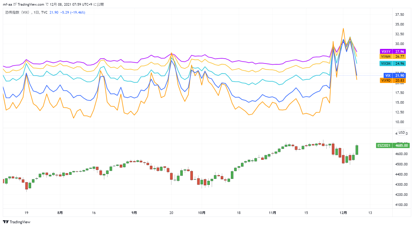Screen dimensions: 414x227
Task: Click the 35.00 price axis value
Action: click(x=399, y=24)
